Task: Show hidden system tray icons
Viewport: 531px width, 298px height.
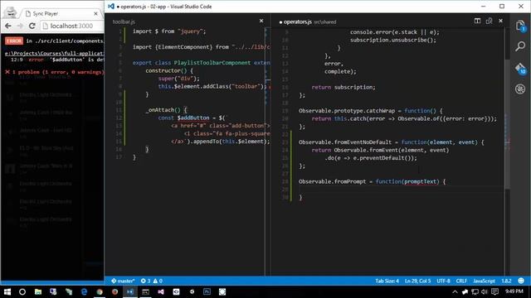Action: tap(455, 291)
